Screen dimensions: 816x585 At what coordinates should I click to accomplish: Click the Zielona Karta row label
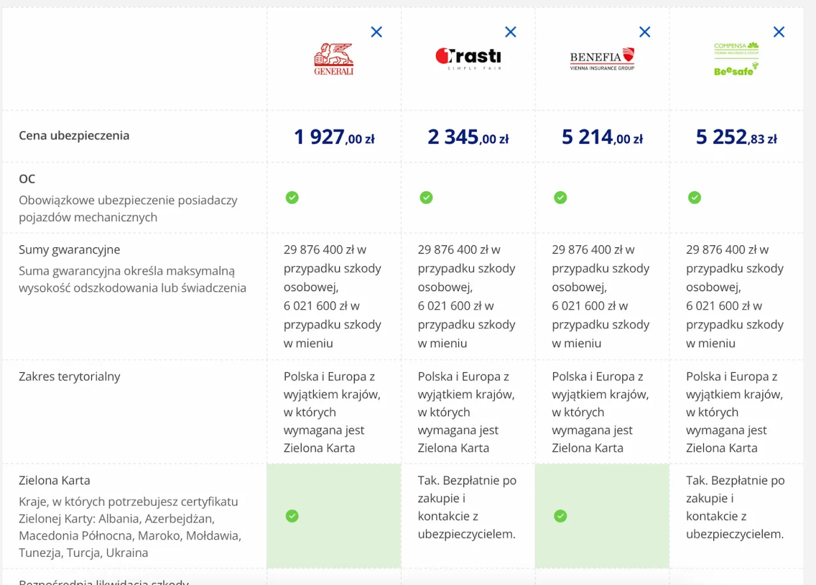pos(55,480)
